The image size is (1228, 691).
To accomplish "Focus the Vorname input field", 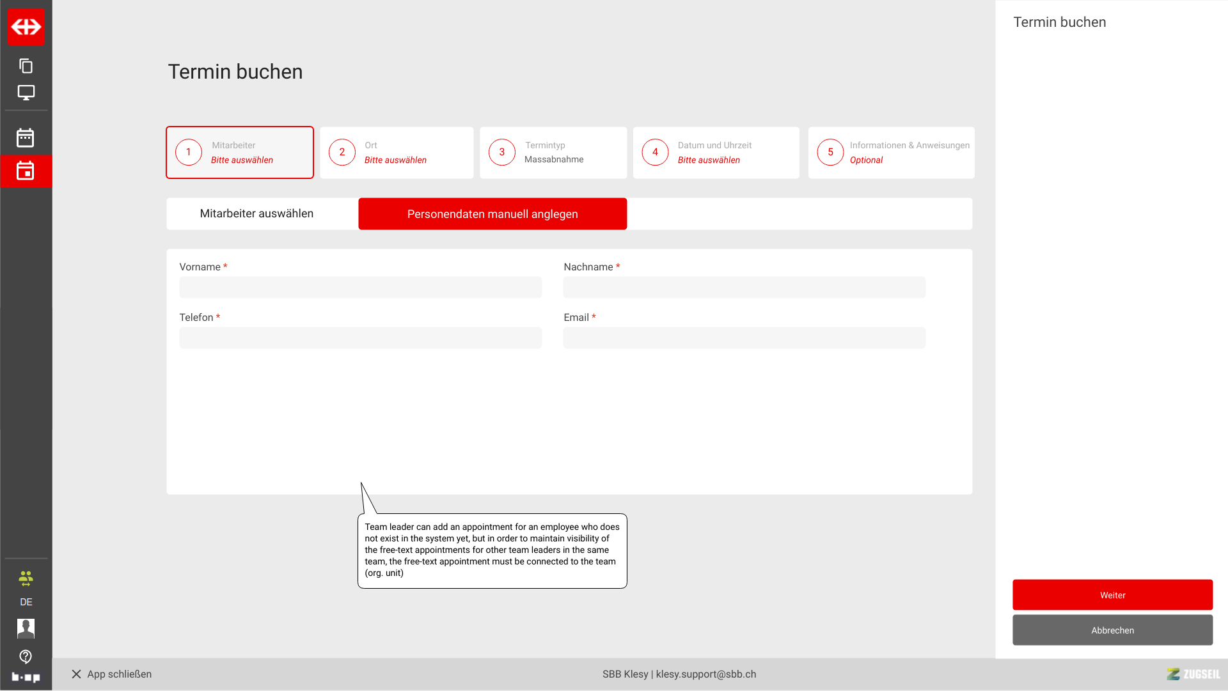I will 360,288.
